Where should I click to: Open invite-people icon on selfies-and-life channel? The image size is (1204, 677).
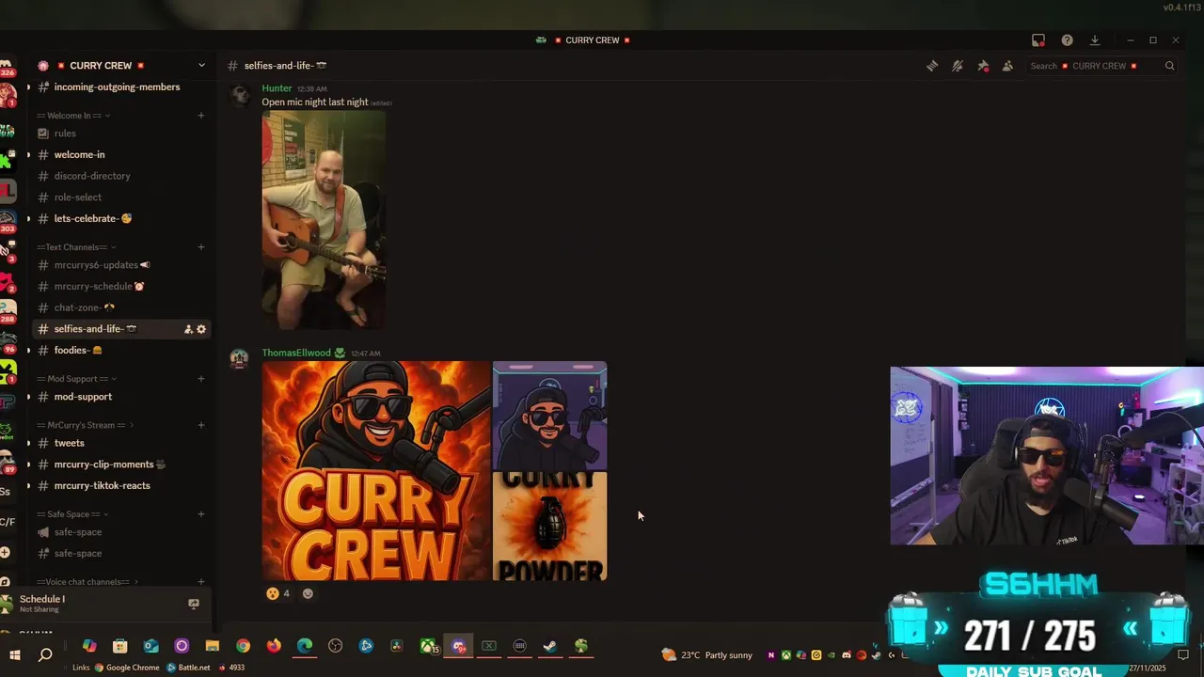pyautogui.click(x=188, y=329)
